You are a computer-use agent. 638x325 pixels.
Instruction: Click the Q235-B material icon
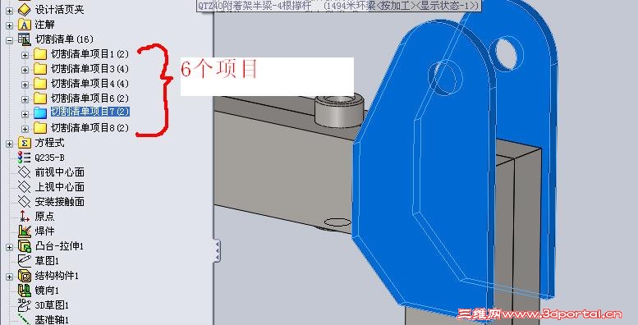[x=25, y=158]
